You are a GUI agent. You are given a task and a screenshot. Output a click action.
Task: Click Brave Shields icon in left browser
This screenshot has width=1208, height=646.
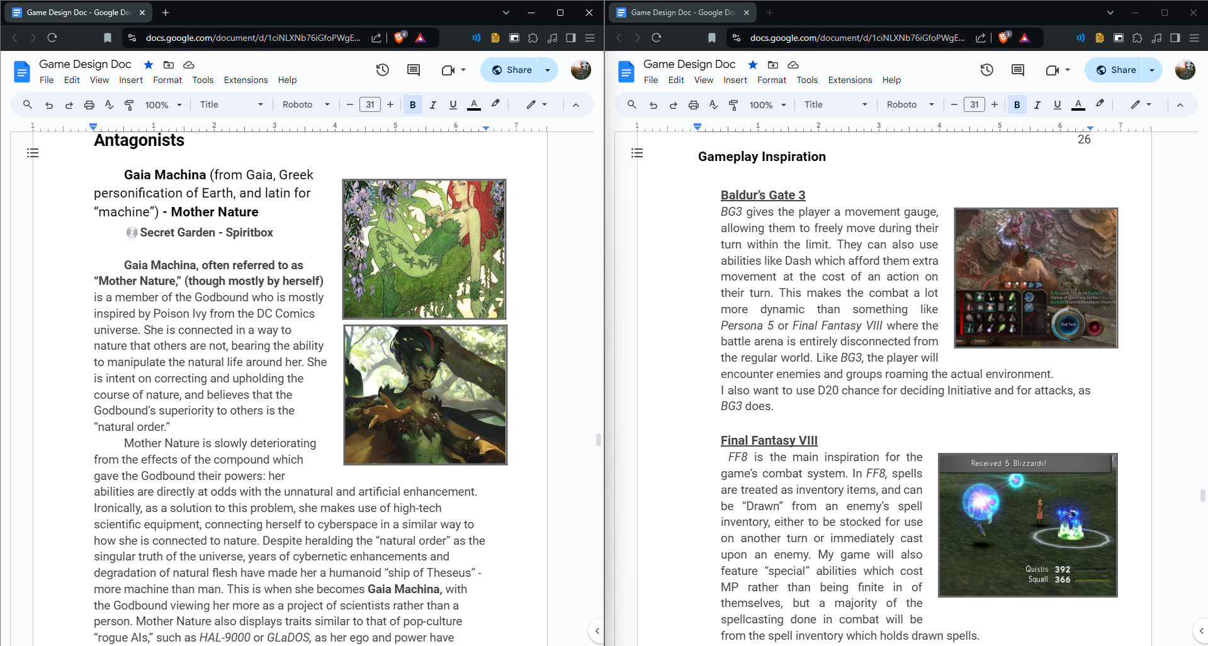(399, 38)
